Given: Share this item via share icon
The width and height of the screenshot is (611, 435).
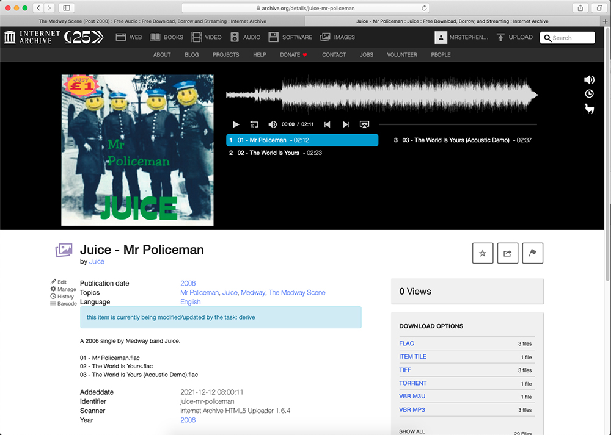Looking at the screenshot, I should pos(508,253).
